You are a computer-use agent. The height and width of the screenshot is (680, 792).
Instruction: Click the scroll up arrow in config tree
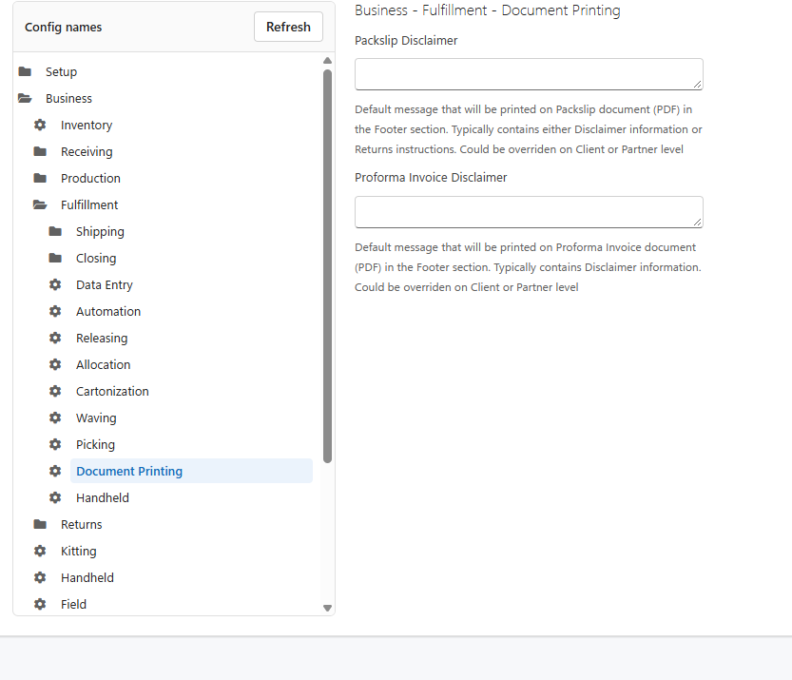click(327, 61)
